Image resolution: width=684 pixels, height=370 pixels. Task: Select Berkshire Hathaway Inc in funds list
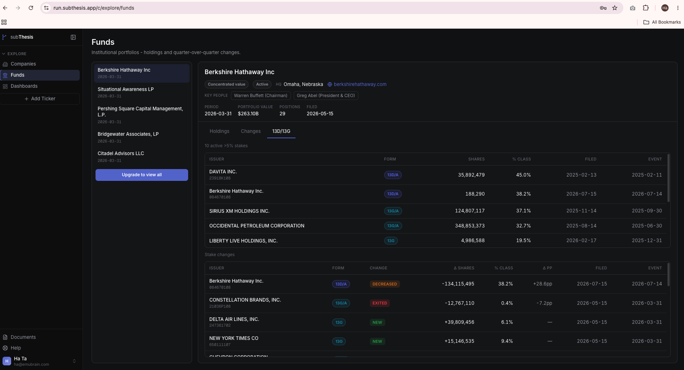142,73
